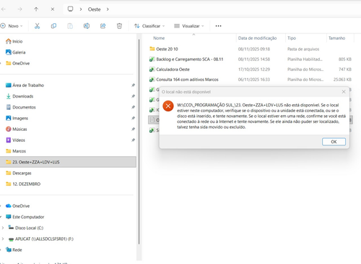Select the Calculadora Oeste spreadsheet
This screenshot has height=264, width=361.
(173, 69)
